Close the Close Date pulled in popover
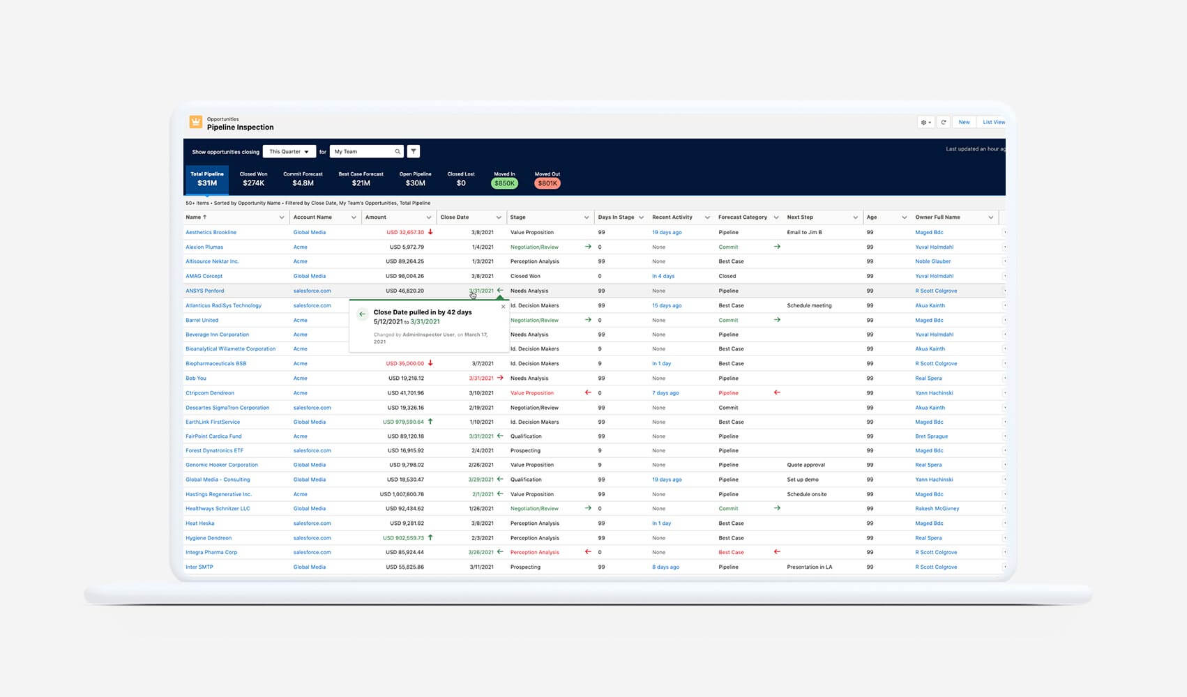1187x697 pixels. 503,307
